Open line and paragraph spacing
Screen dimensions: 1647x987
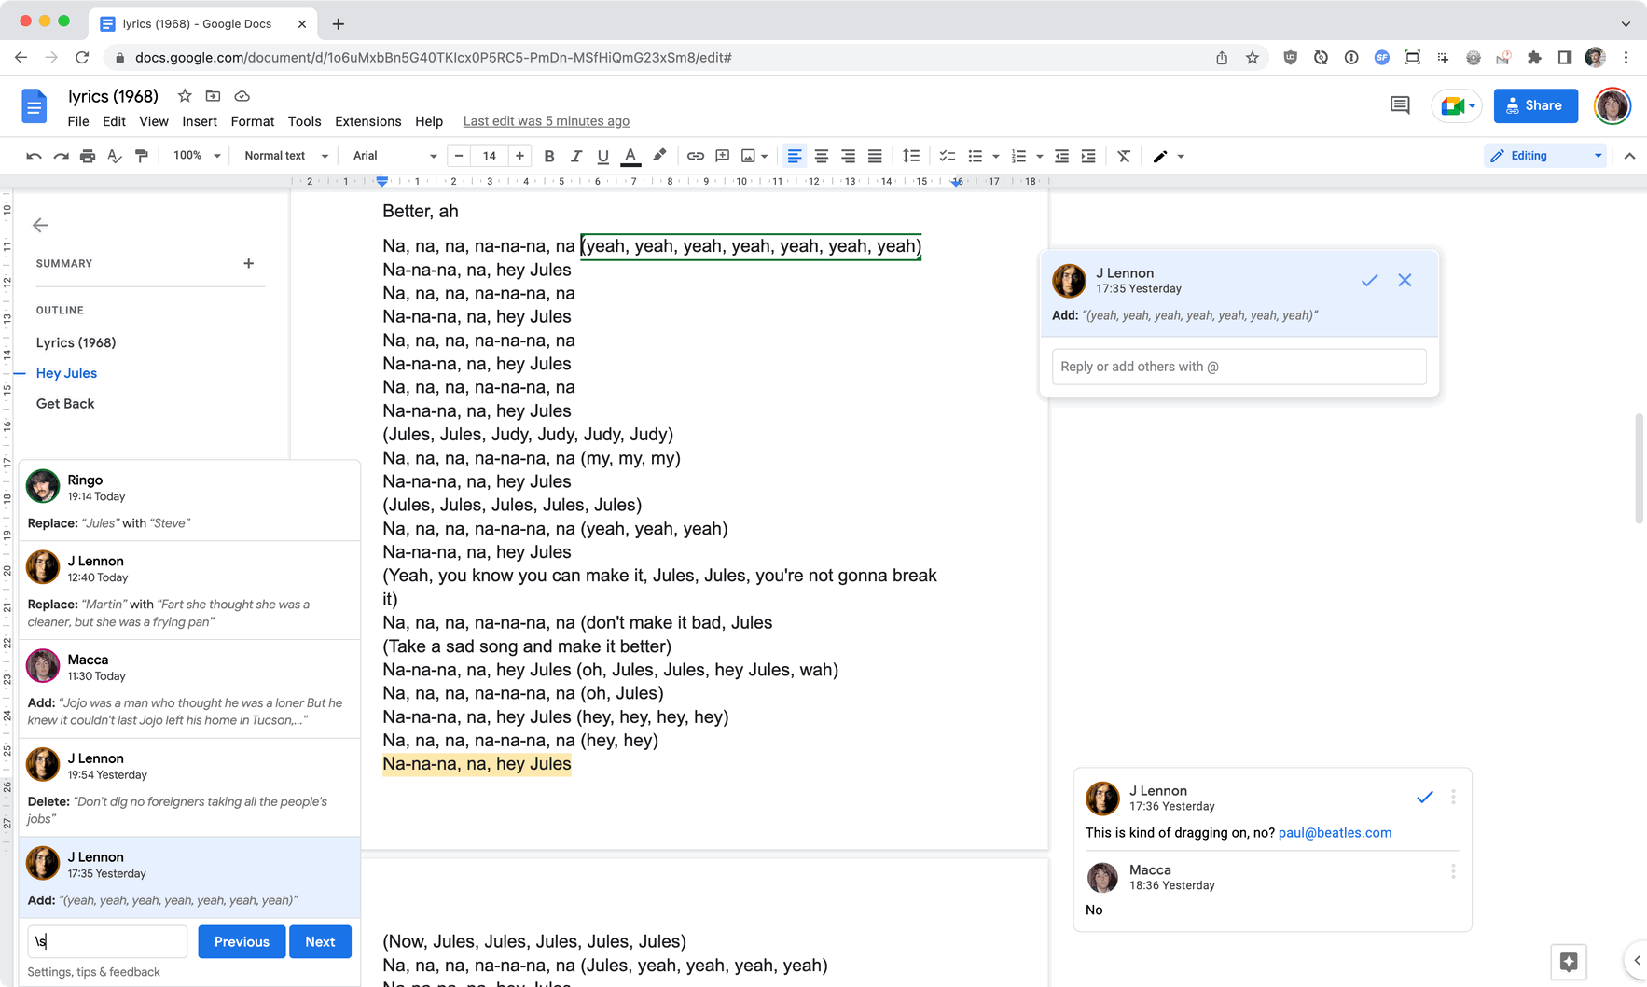click(x=911, y=156)
